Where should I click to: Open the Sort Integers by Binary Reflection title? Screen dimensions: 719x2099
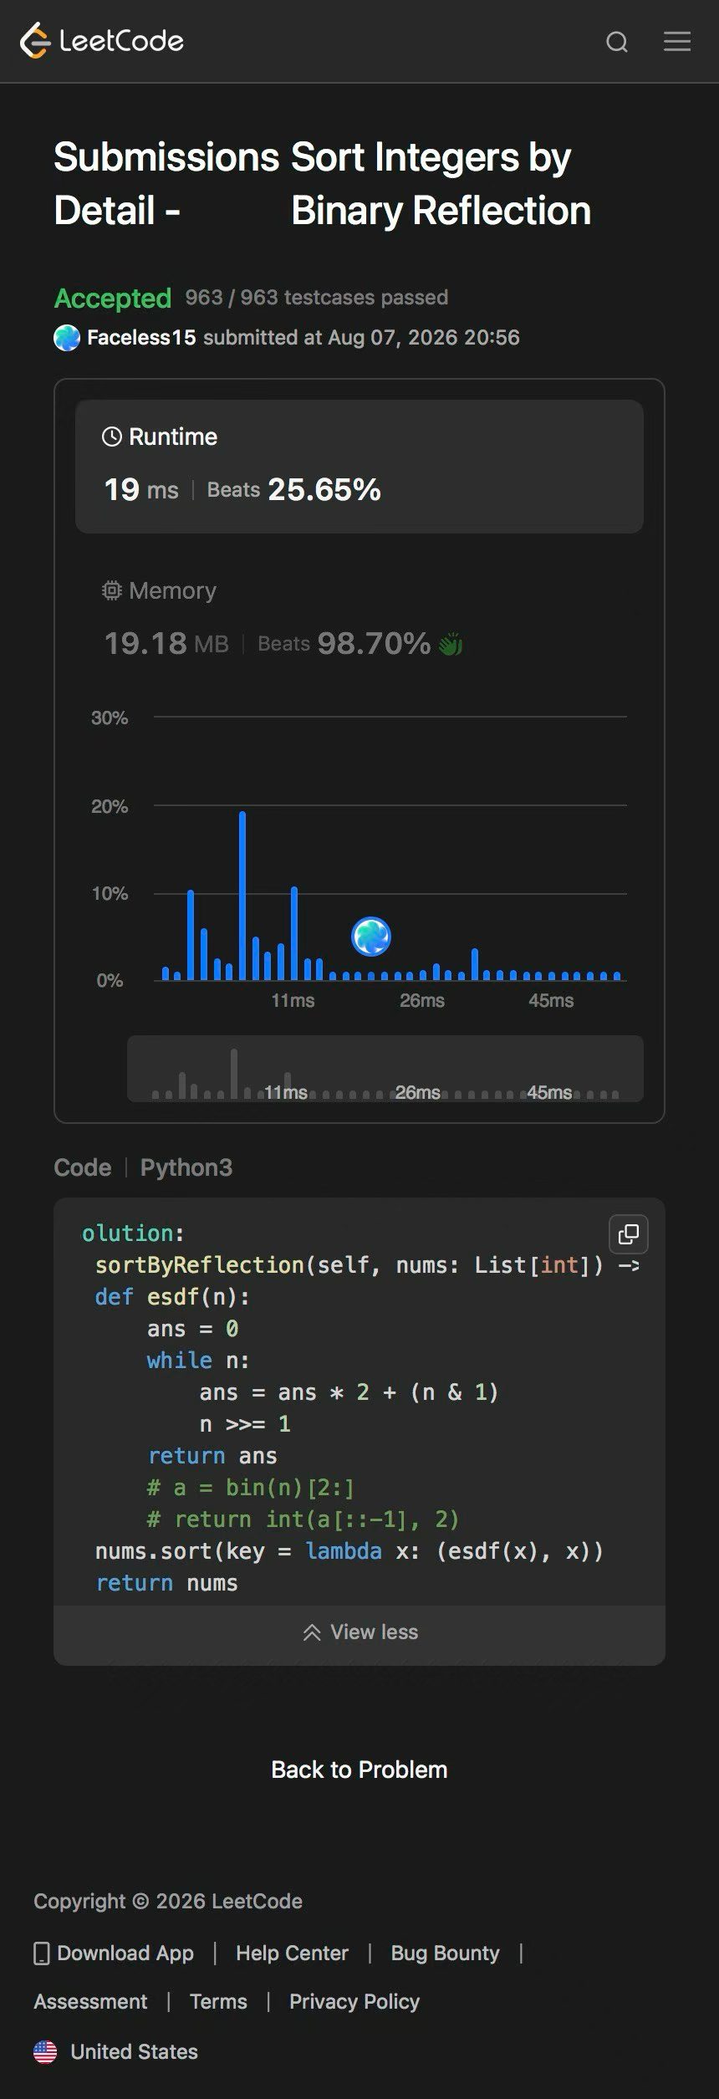click(441, 184)
